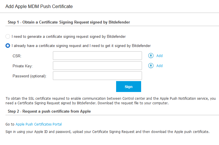This screenshot has height=145, width=219.
Task: Click the Step 2 section heading
Action: tap(49, 111)
